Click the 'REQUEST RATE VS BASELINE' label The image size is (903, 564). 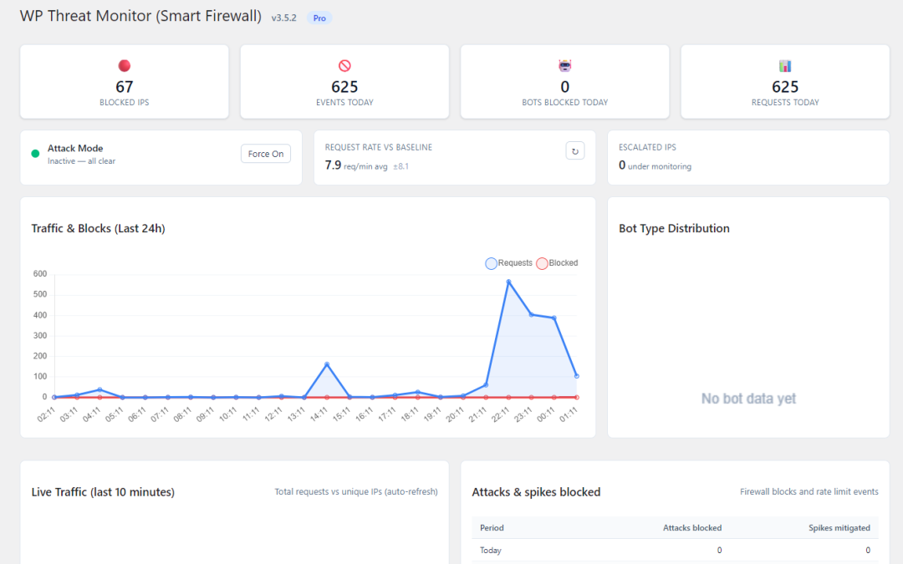click(x=379, y=147)
